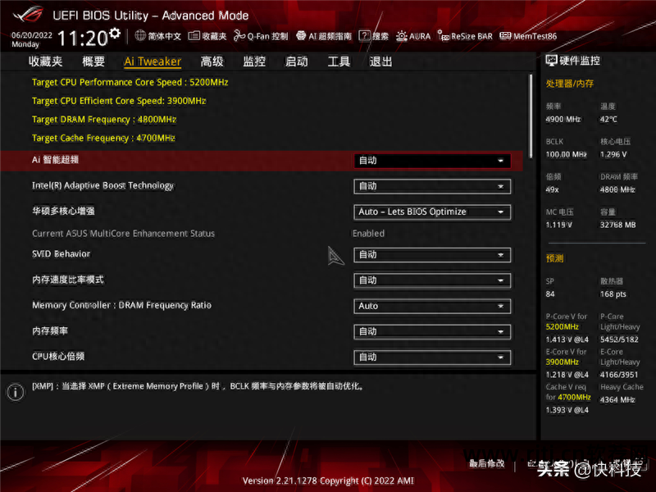This screenshot has height=492, width=656.
Task: Go to the 退出 tab
Action: [x=380, y=61]
